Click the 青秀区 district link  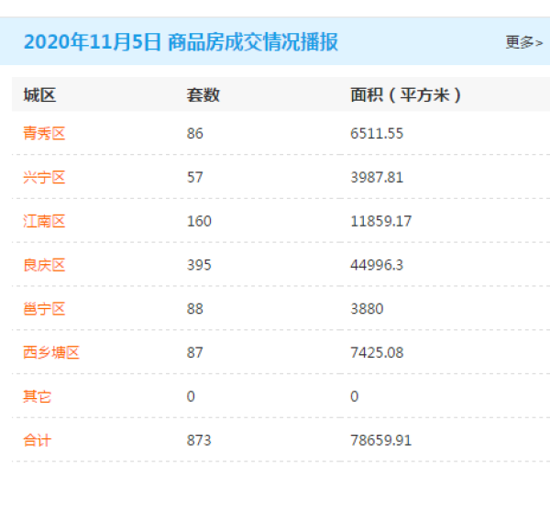(x=44, y=134)
